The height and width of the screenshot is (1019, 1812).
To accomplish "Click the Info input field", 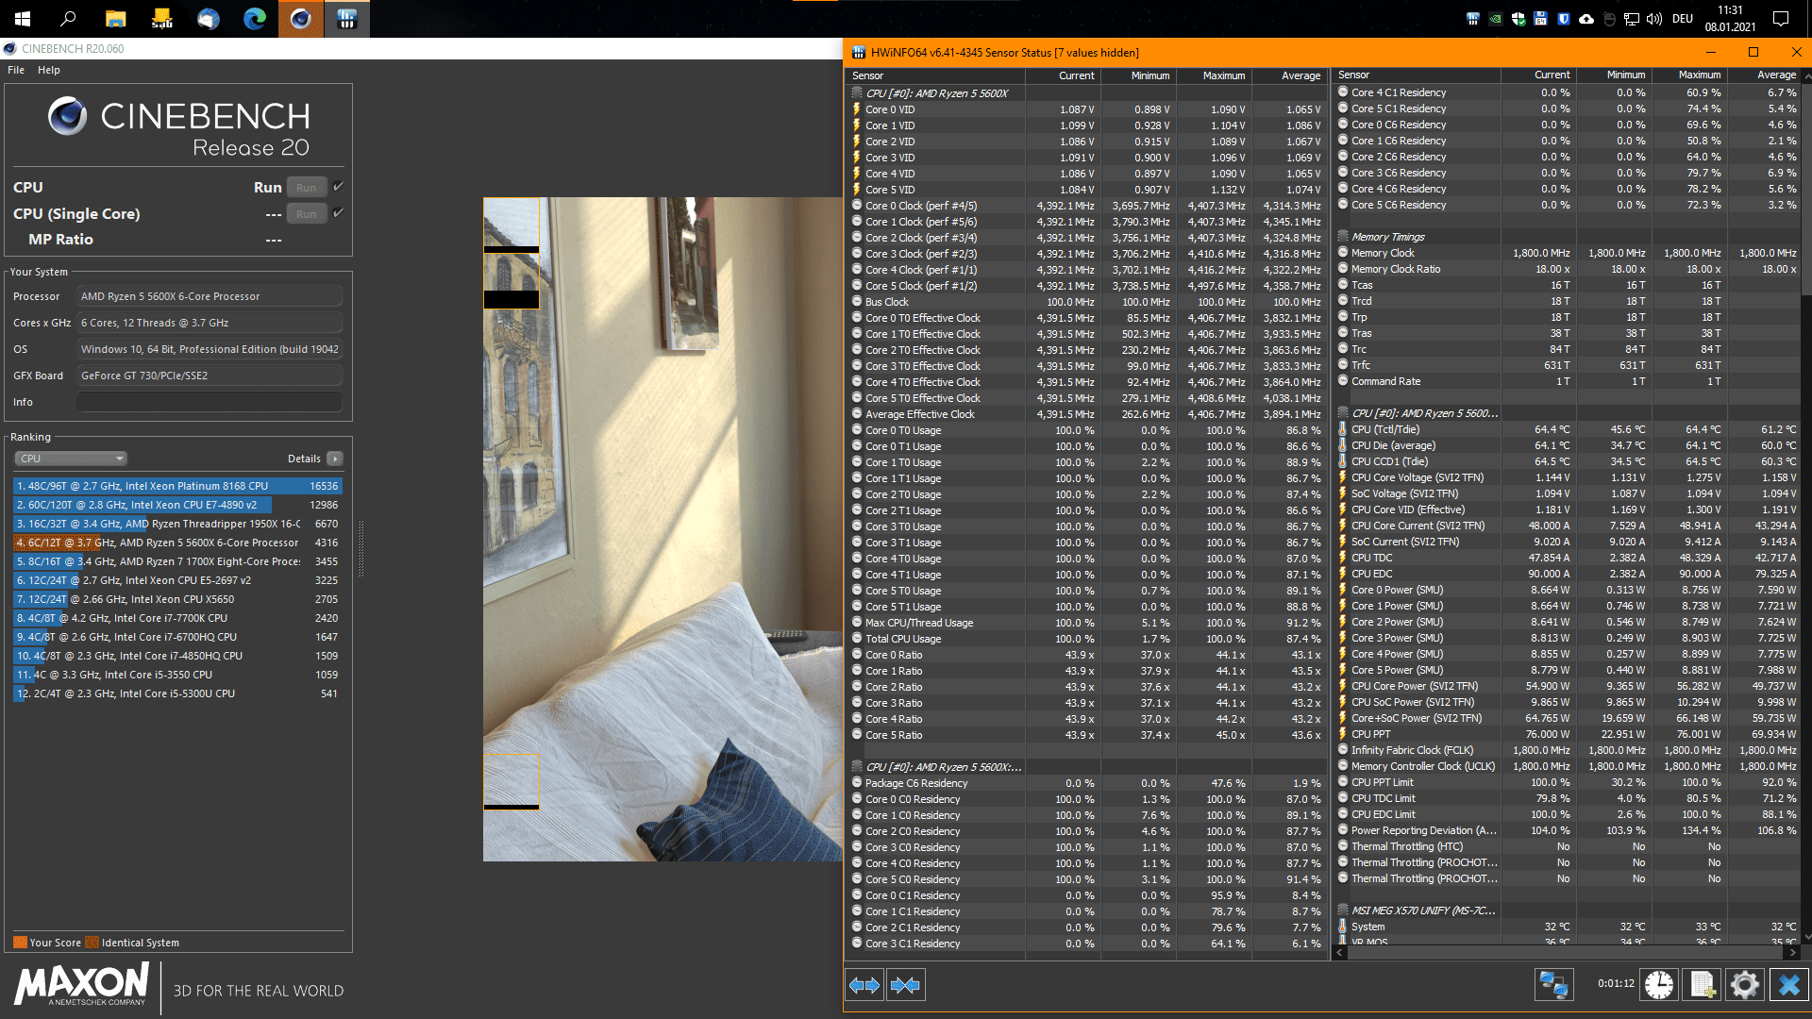I will (210, 402).
